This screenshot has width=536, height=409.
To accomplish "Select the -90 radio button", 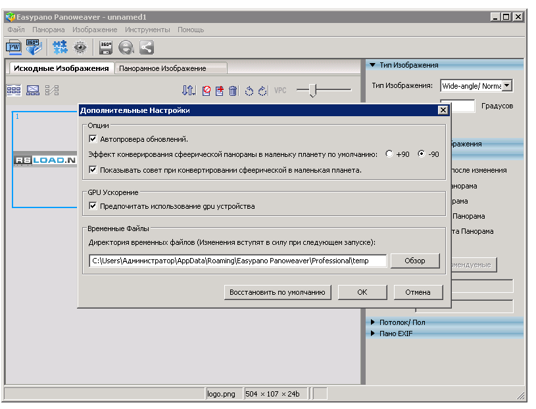I will pos(421,154).
